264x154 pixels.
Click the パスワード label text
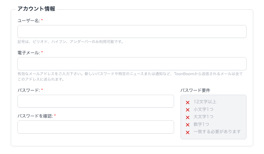coord(29,90)
